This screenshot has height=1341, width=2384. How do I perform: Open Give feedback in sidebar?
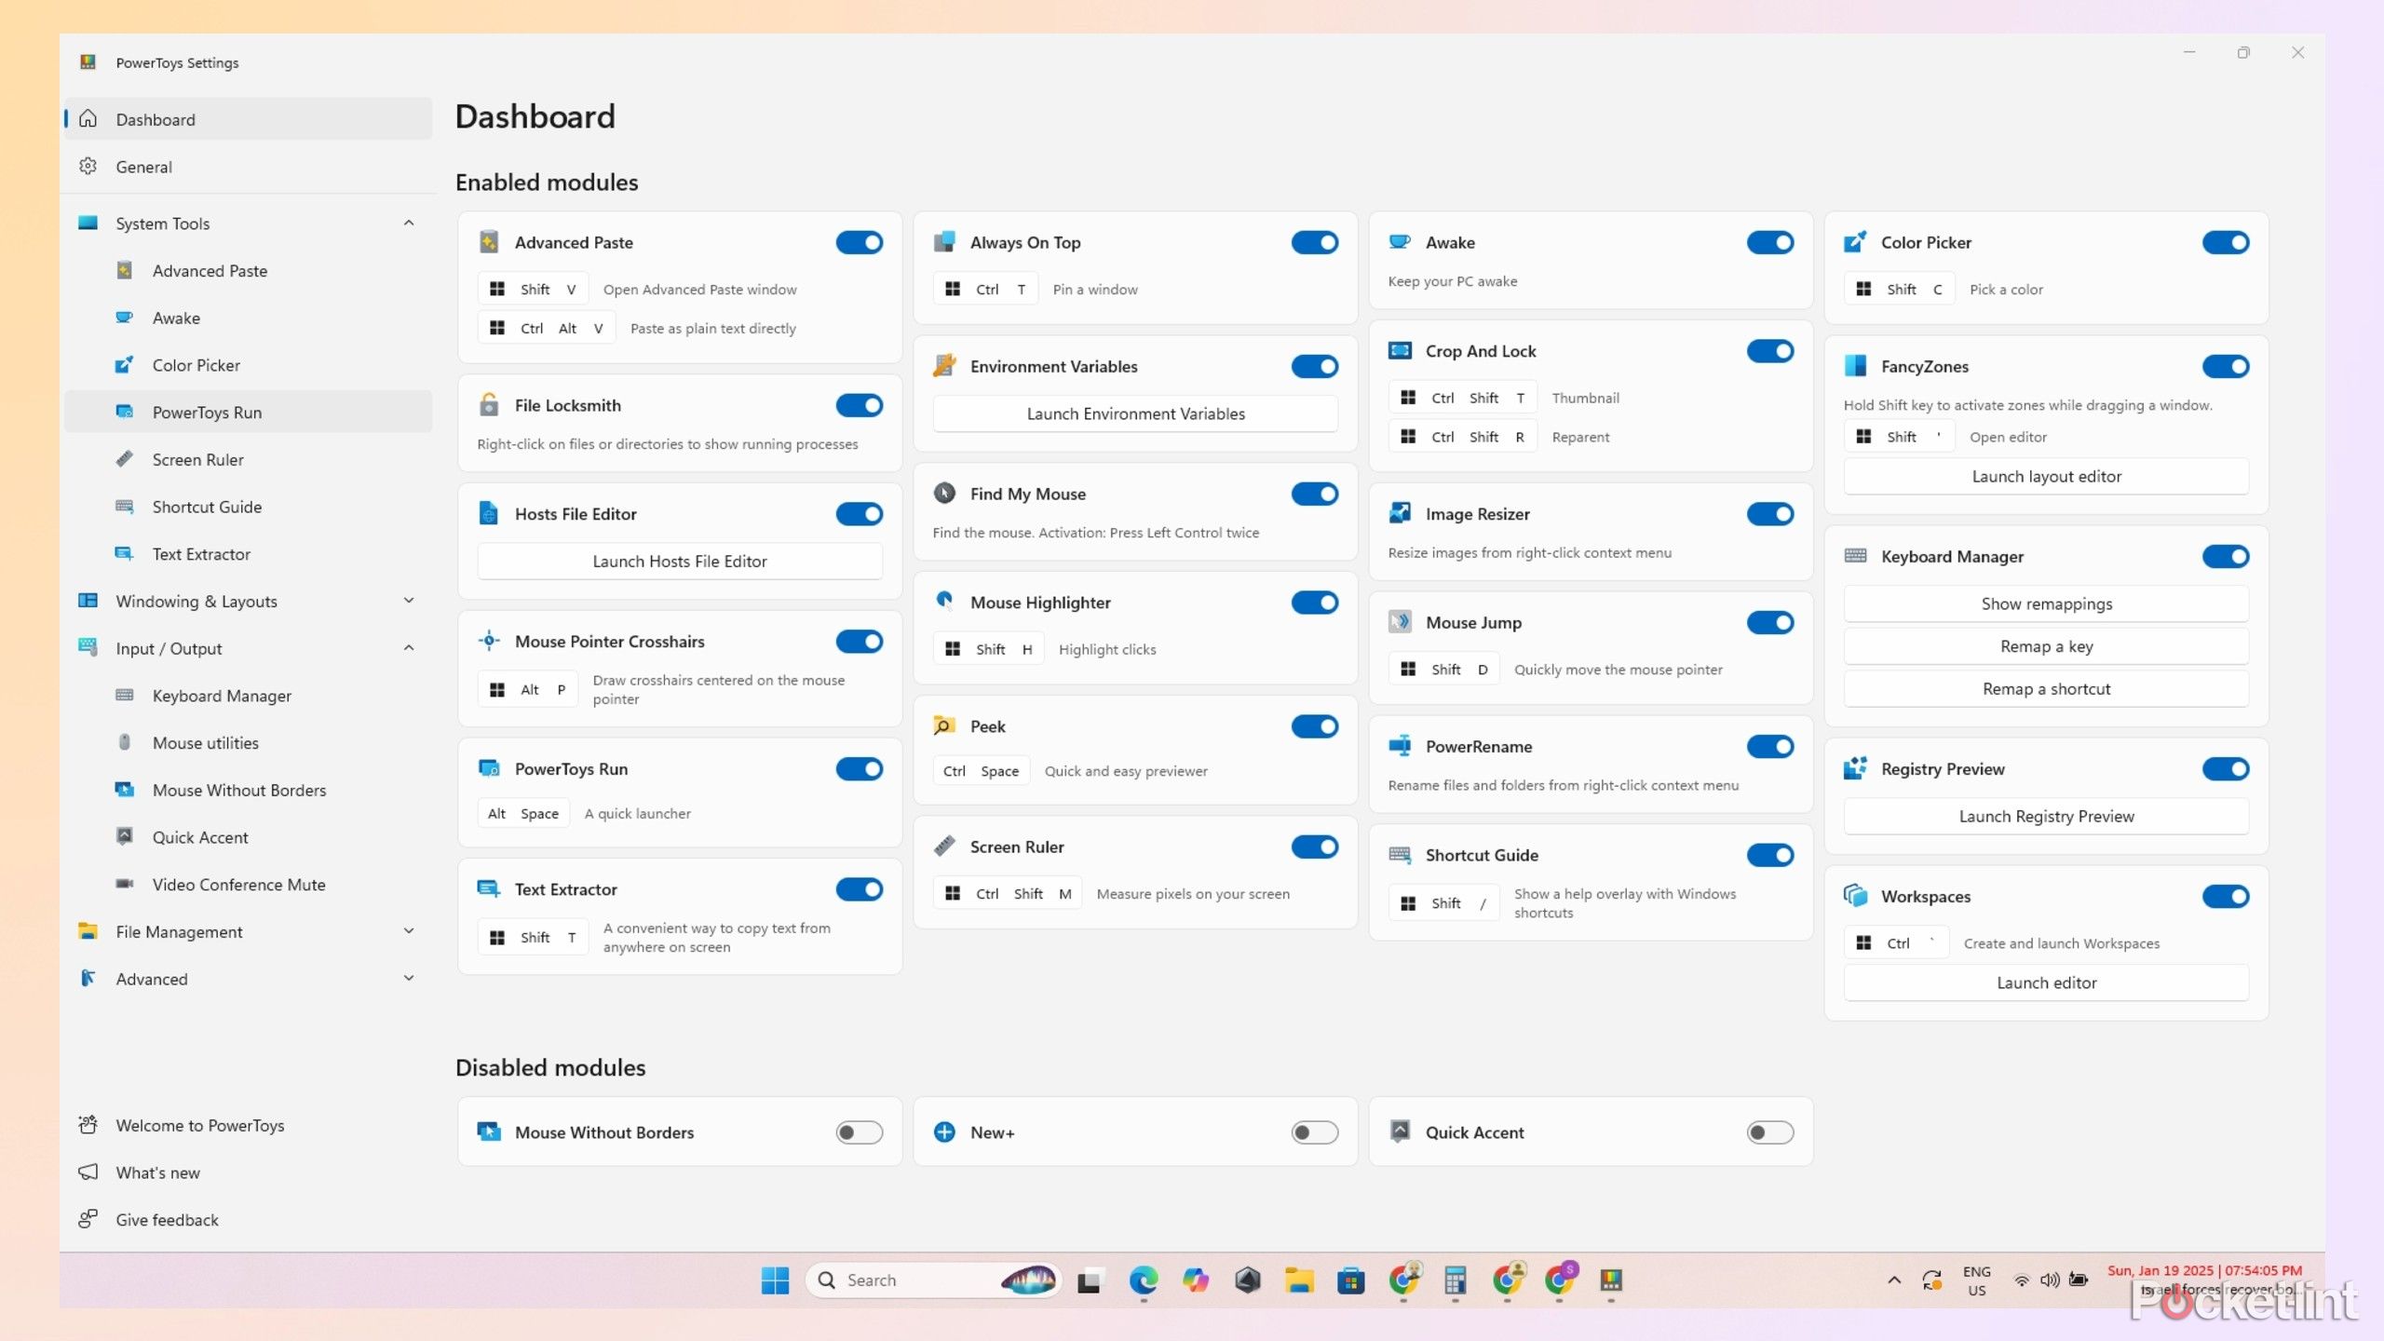(x=249, y=1220)
